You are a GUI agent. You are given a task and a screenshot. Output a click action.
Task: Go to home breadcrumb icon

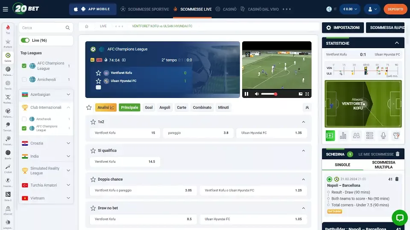pos(87,26)
